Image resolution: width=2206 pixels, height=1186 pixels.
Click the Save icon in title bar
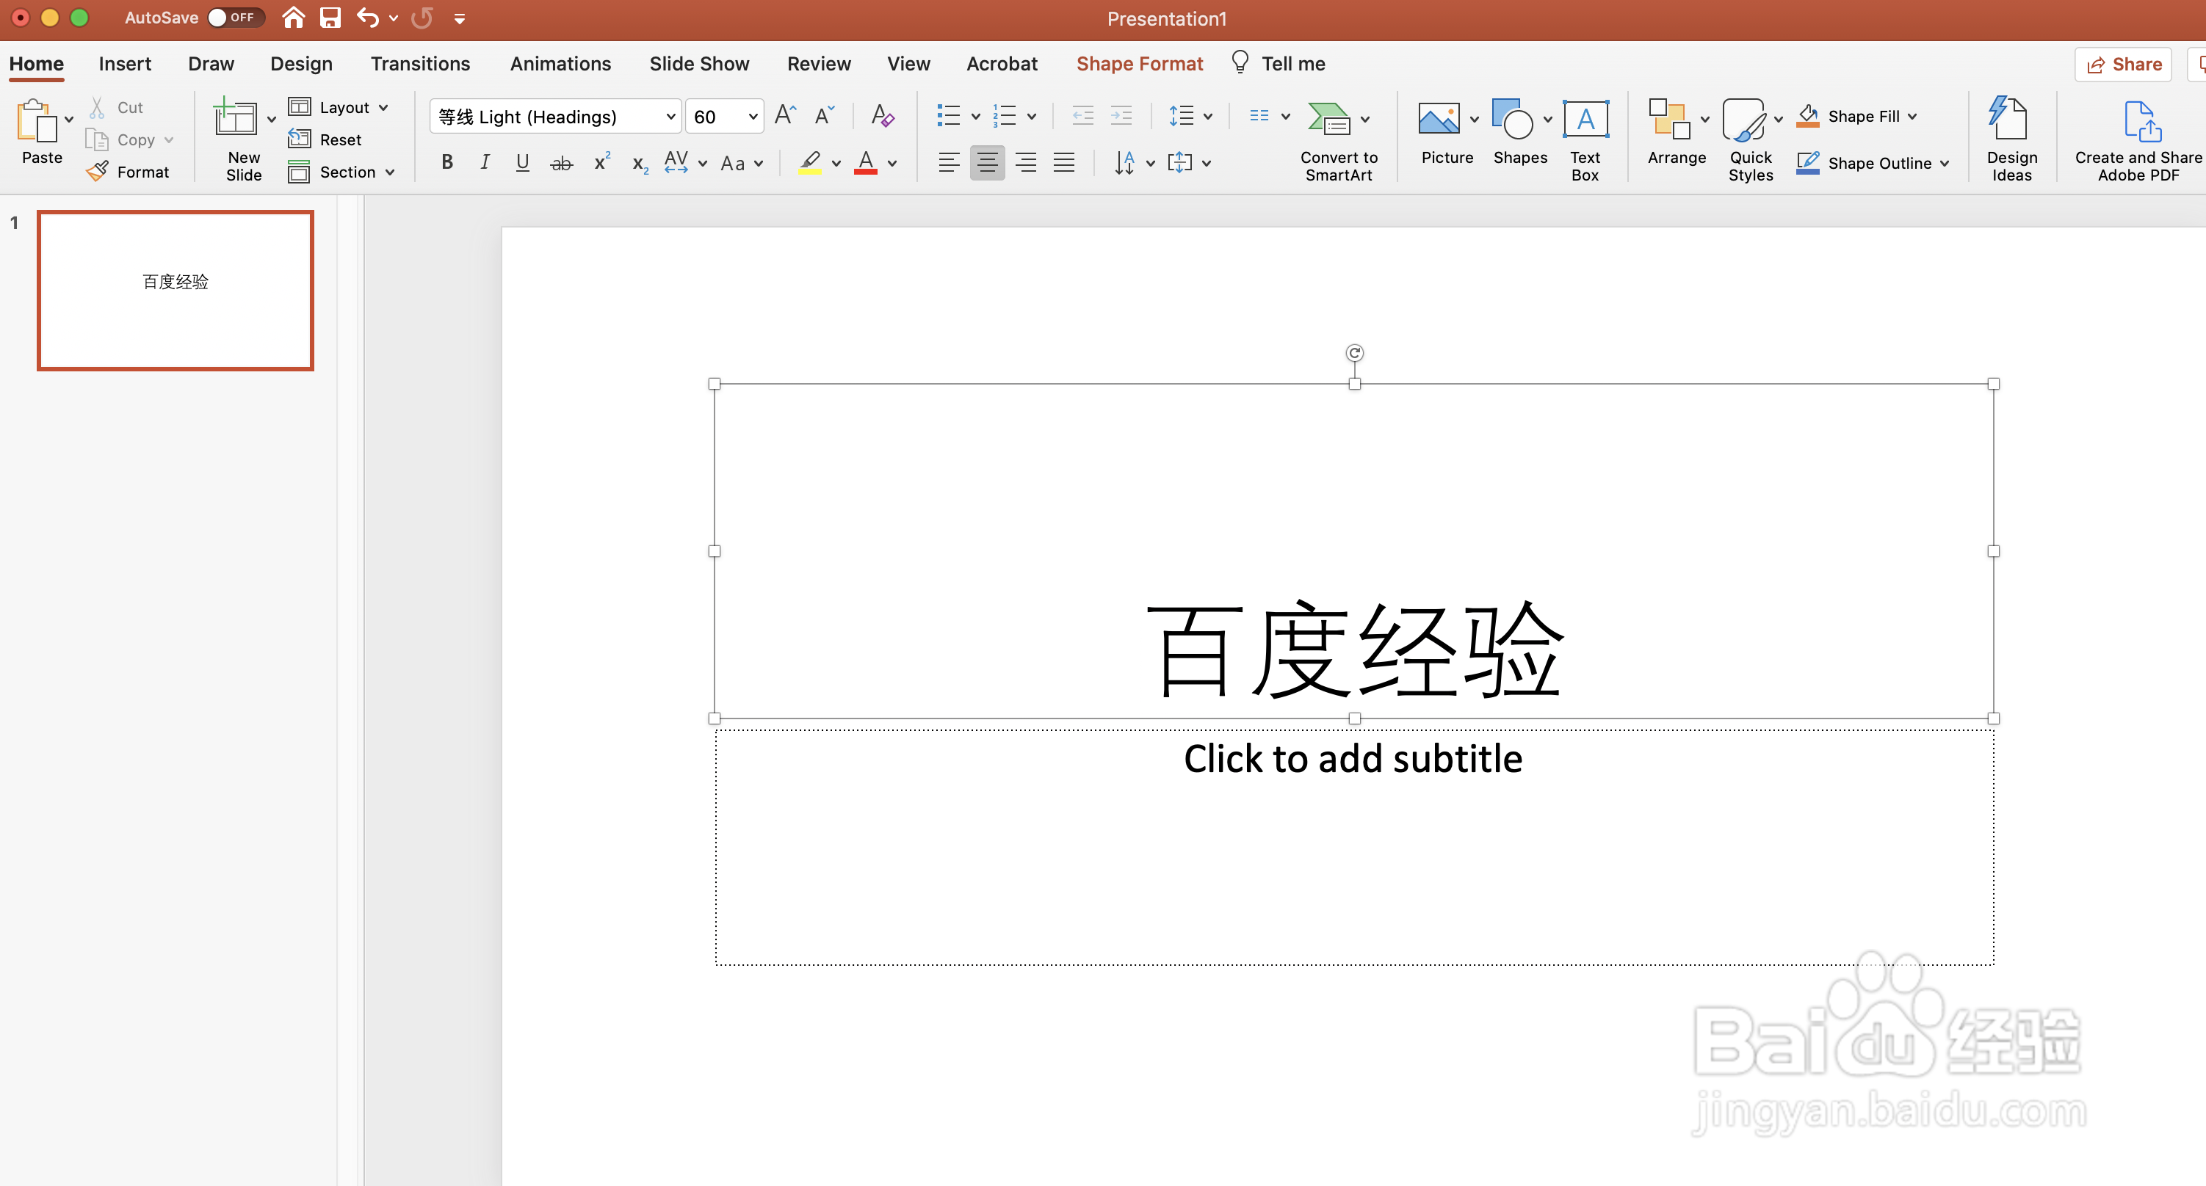[330, 18]
